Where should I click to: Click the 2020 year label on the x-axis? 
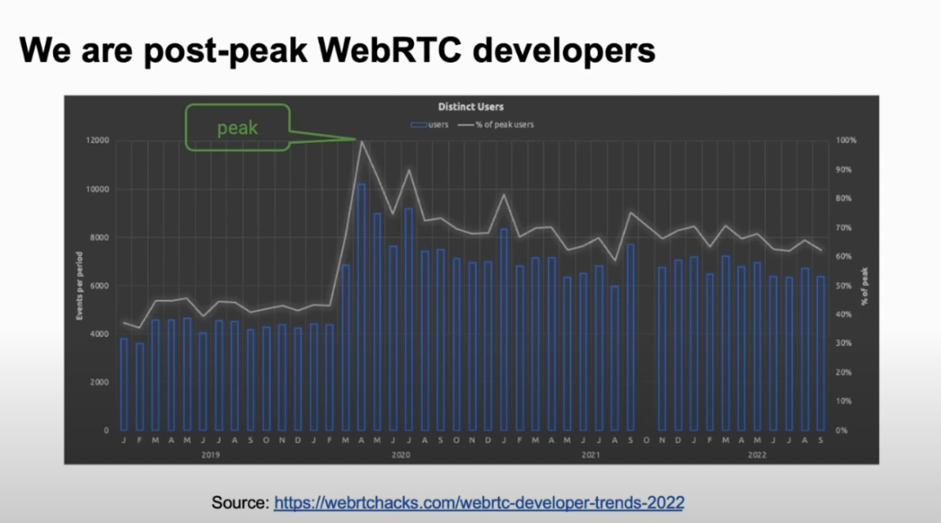coord(401,455)
